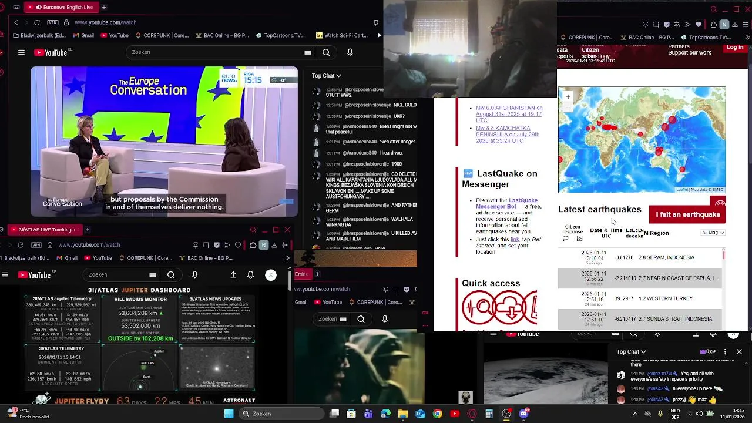The image size is (752, 423).
Task: Reload the 3I/ATLAS YouTube page
Action: tap(21, 244)
